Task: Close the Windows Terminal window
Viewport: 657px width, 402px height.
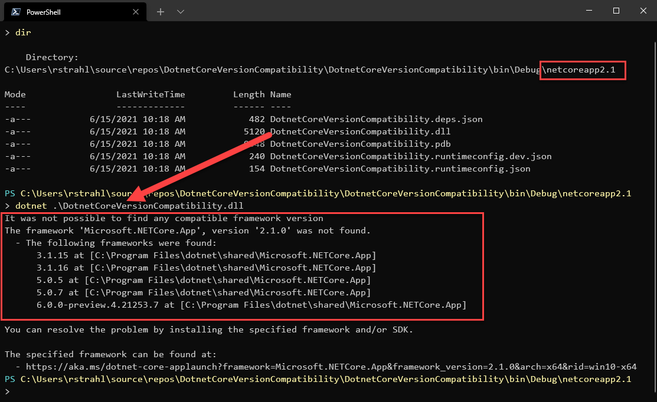Action: 643,11
